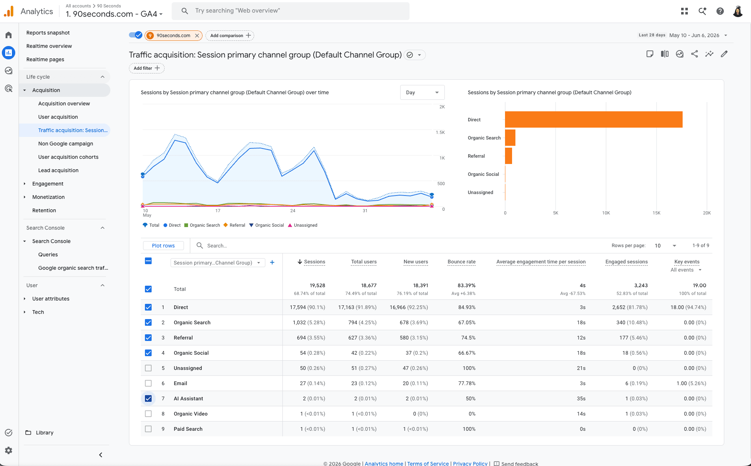Toggle the select-all checkbox in table header

pyautogui.click(x=148, y=261)
